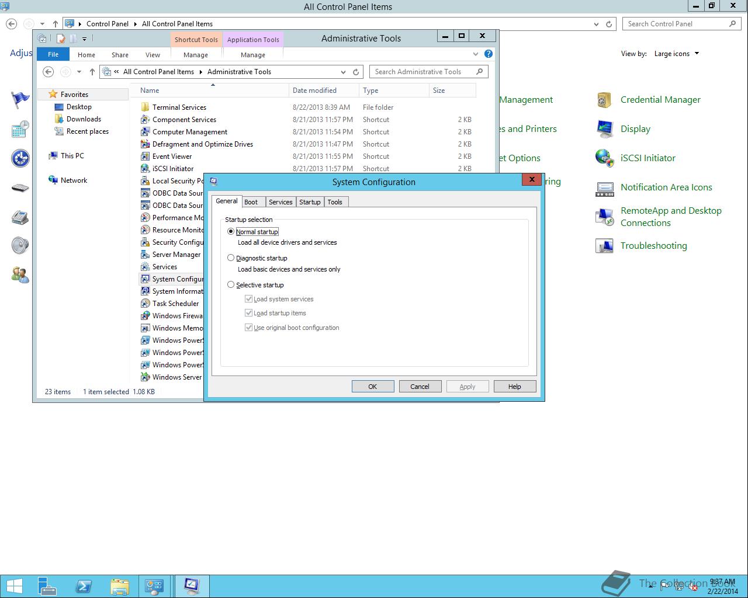Open the View ribbon tab

pos(153,54)
